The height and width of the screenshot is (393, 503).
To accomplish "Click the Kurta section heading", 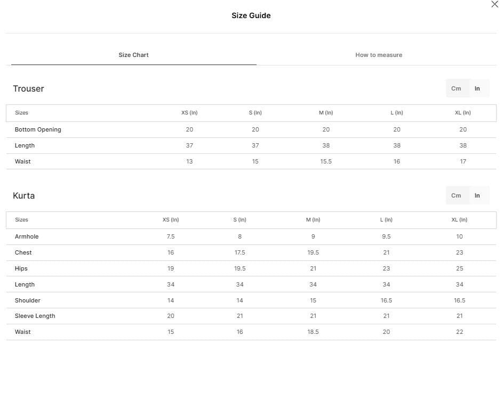I will tap(24, 195).
